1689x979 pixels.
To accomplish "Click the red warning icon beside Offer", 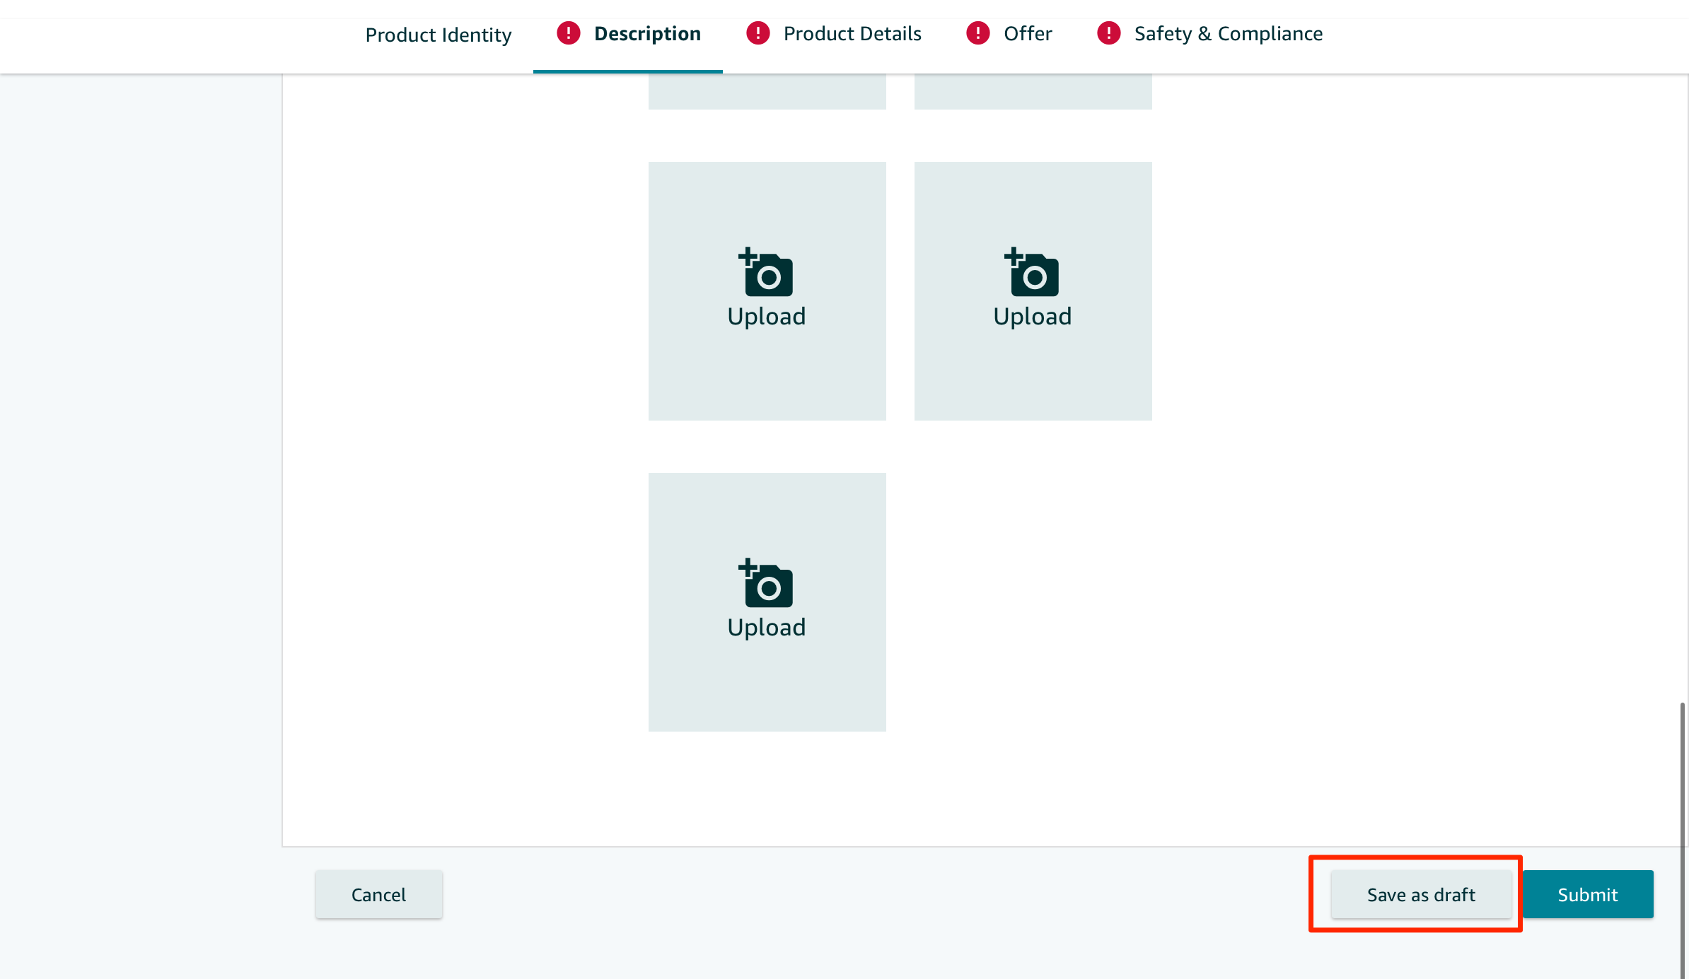I will click(x=977, y=33).
